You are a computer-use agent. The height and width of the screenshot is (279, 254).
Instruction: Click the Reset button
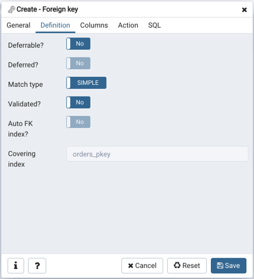(x=187, y=265)
